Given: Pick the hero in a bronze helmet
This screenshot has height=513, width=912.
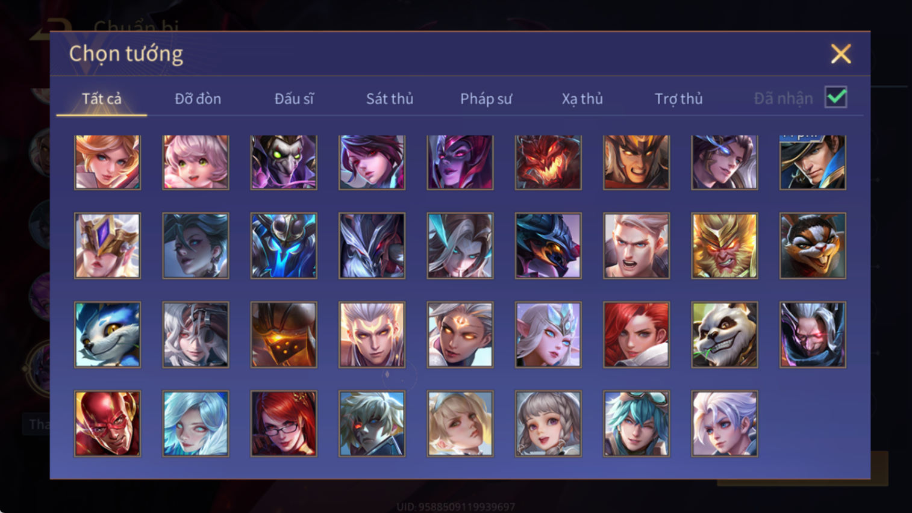Looking at the screenshot, I should click(x=284, y=335).
